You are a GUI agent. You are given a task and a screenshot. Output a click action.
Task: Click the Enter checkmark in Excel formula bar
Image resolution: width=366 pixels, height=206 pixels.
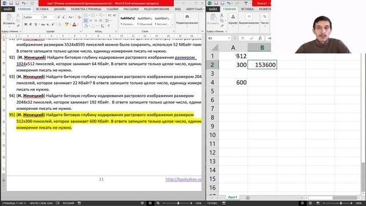tap(252, 38)
